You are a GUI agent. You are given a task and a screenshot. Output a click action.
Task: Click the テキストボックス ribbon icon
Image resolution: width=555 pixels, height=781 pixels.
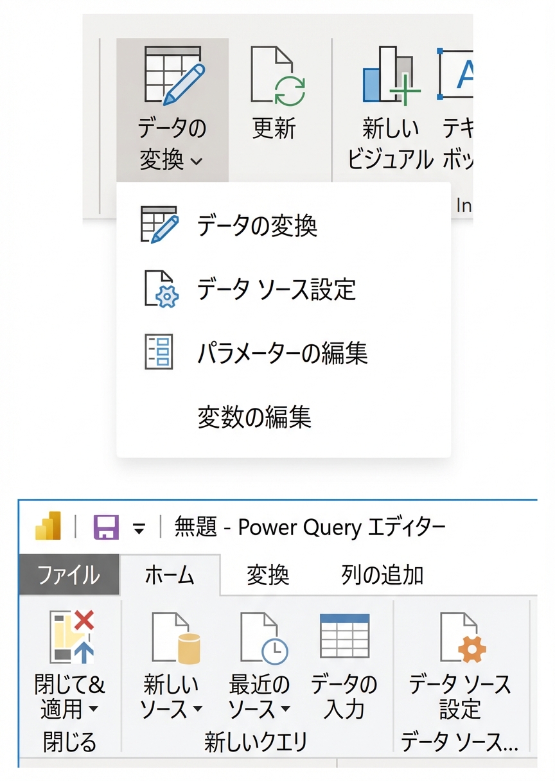[456, 74]
